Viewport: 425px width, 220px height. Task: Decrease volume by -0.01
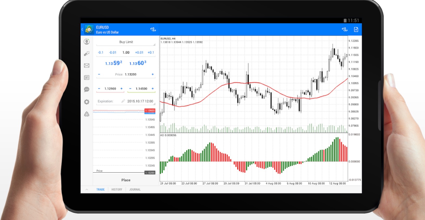coord(113,53)
